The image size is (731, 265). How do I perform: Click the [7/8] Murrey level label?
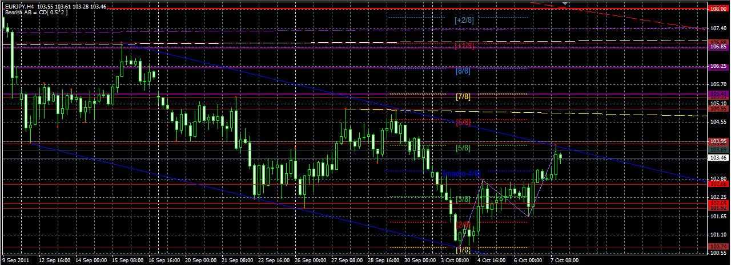[463, 97]
